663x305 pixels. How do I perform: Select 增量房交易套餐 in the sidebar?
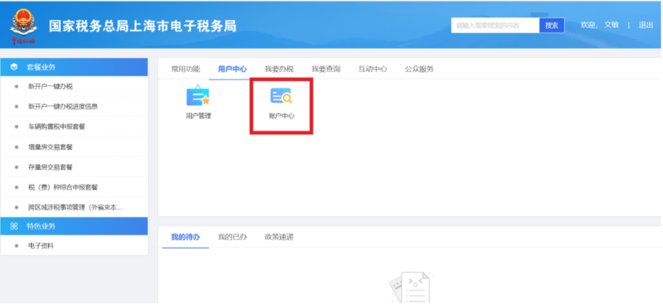pos(50,147)
